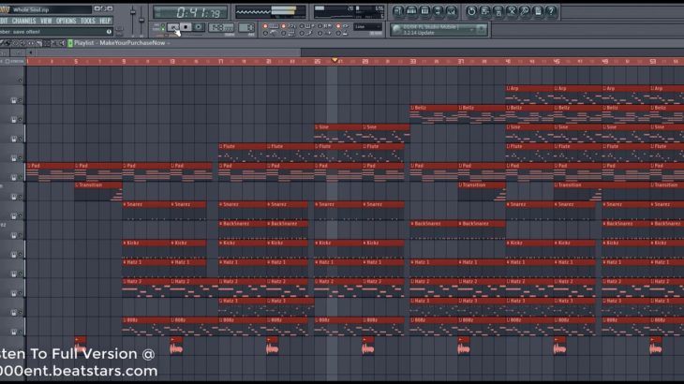This screenshot has width=684, height=384.
Task: Expand the news panel arrow
Action: [471, 29]
